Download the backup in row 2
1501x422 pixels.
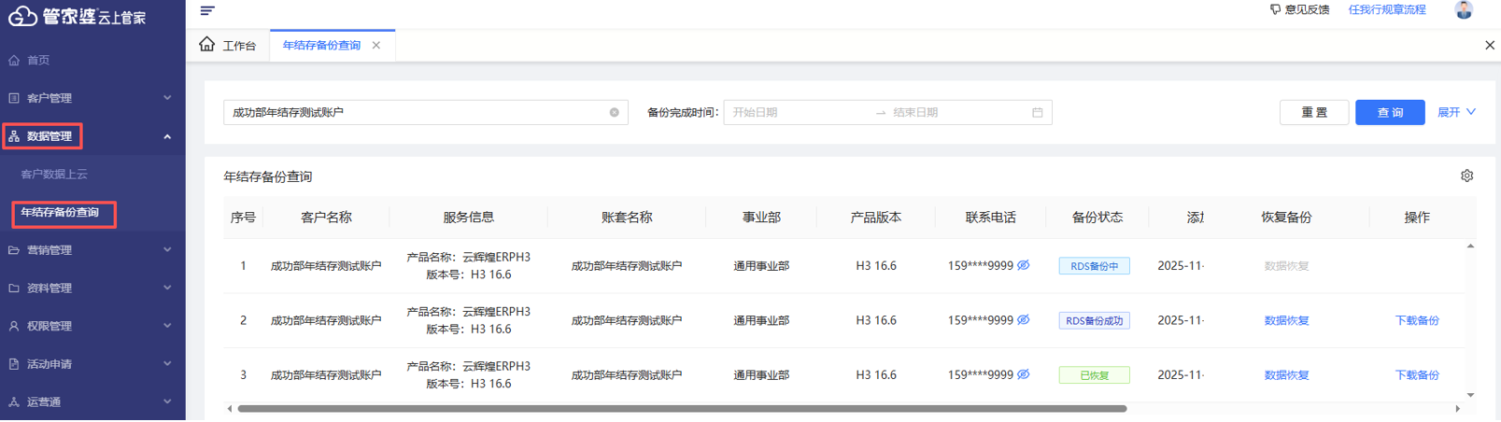[1416, 320]
